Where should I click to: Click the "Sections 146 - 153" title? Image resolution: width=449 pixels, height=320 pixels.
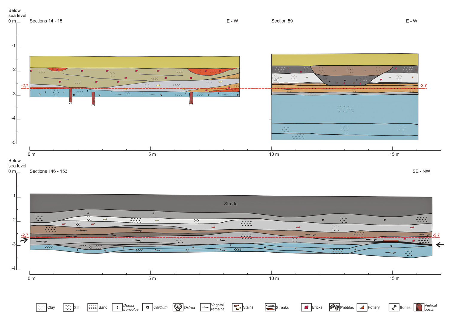click(x=48, y=171)
